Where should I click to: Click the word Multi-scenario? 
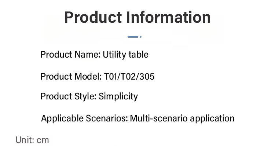coord(159,118)
